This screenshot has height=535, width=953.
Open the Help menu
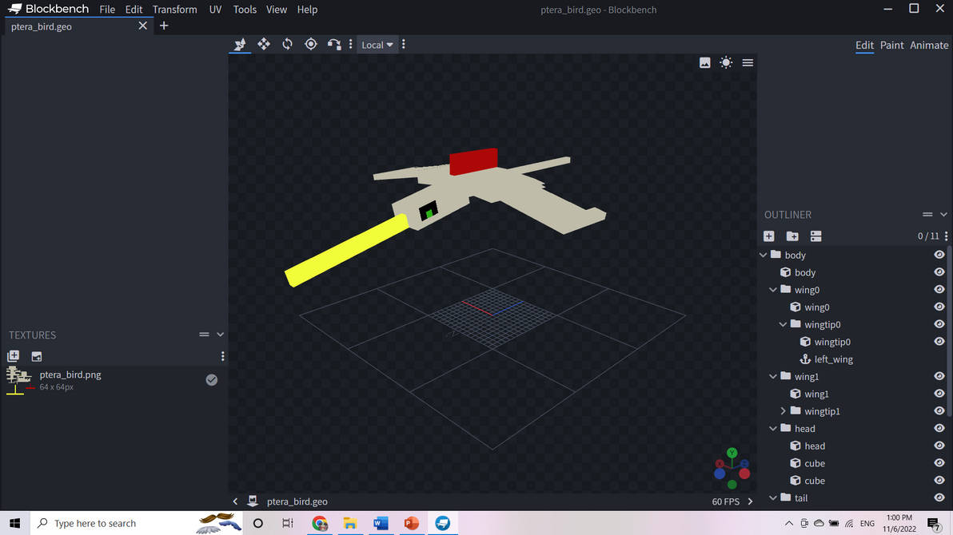[x=307, y=10]
